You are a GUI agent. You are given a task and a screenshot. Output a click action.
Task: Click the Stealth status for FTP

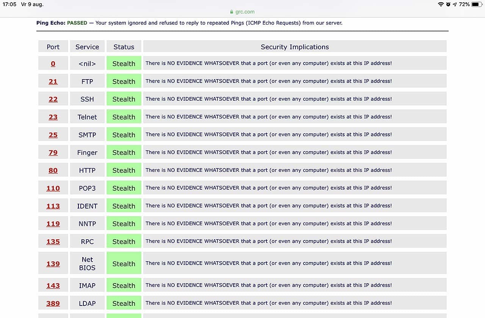[x=124, y=81]
